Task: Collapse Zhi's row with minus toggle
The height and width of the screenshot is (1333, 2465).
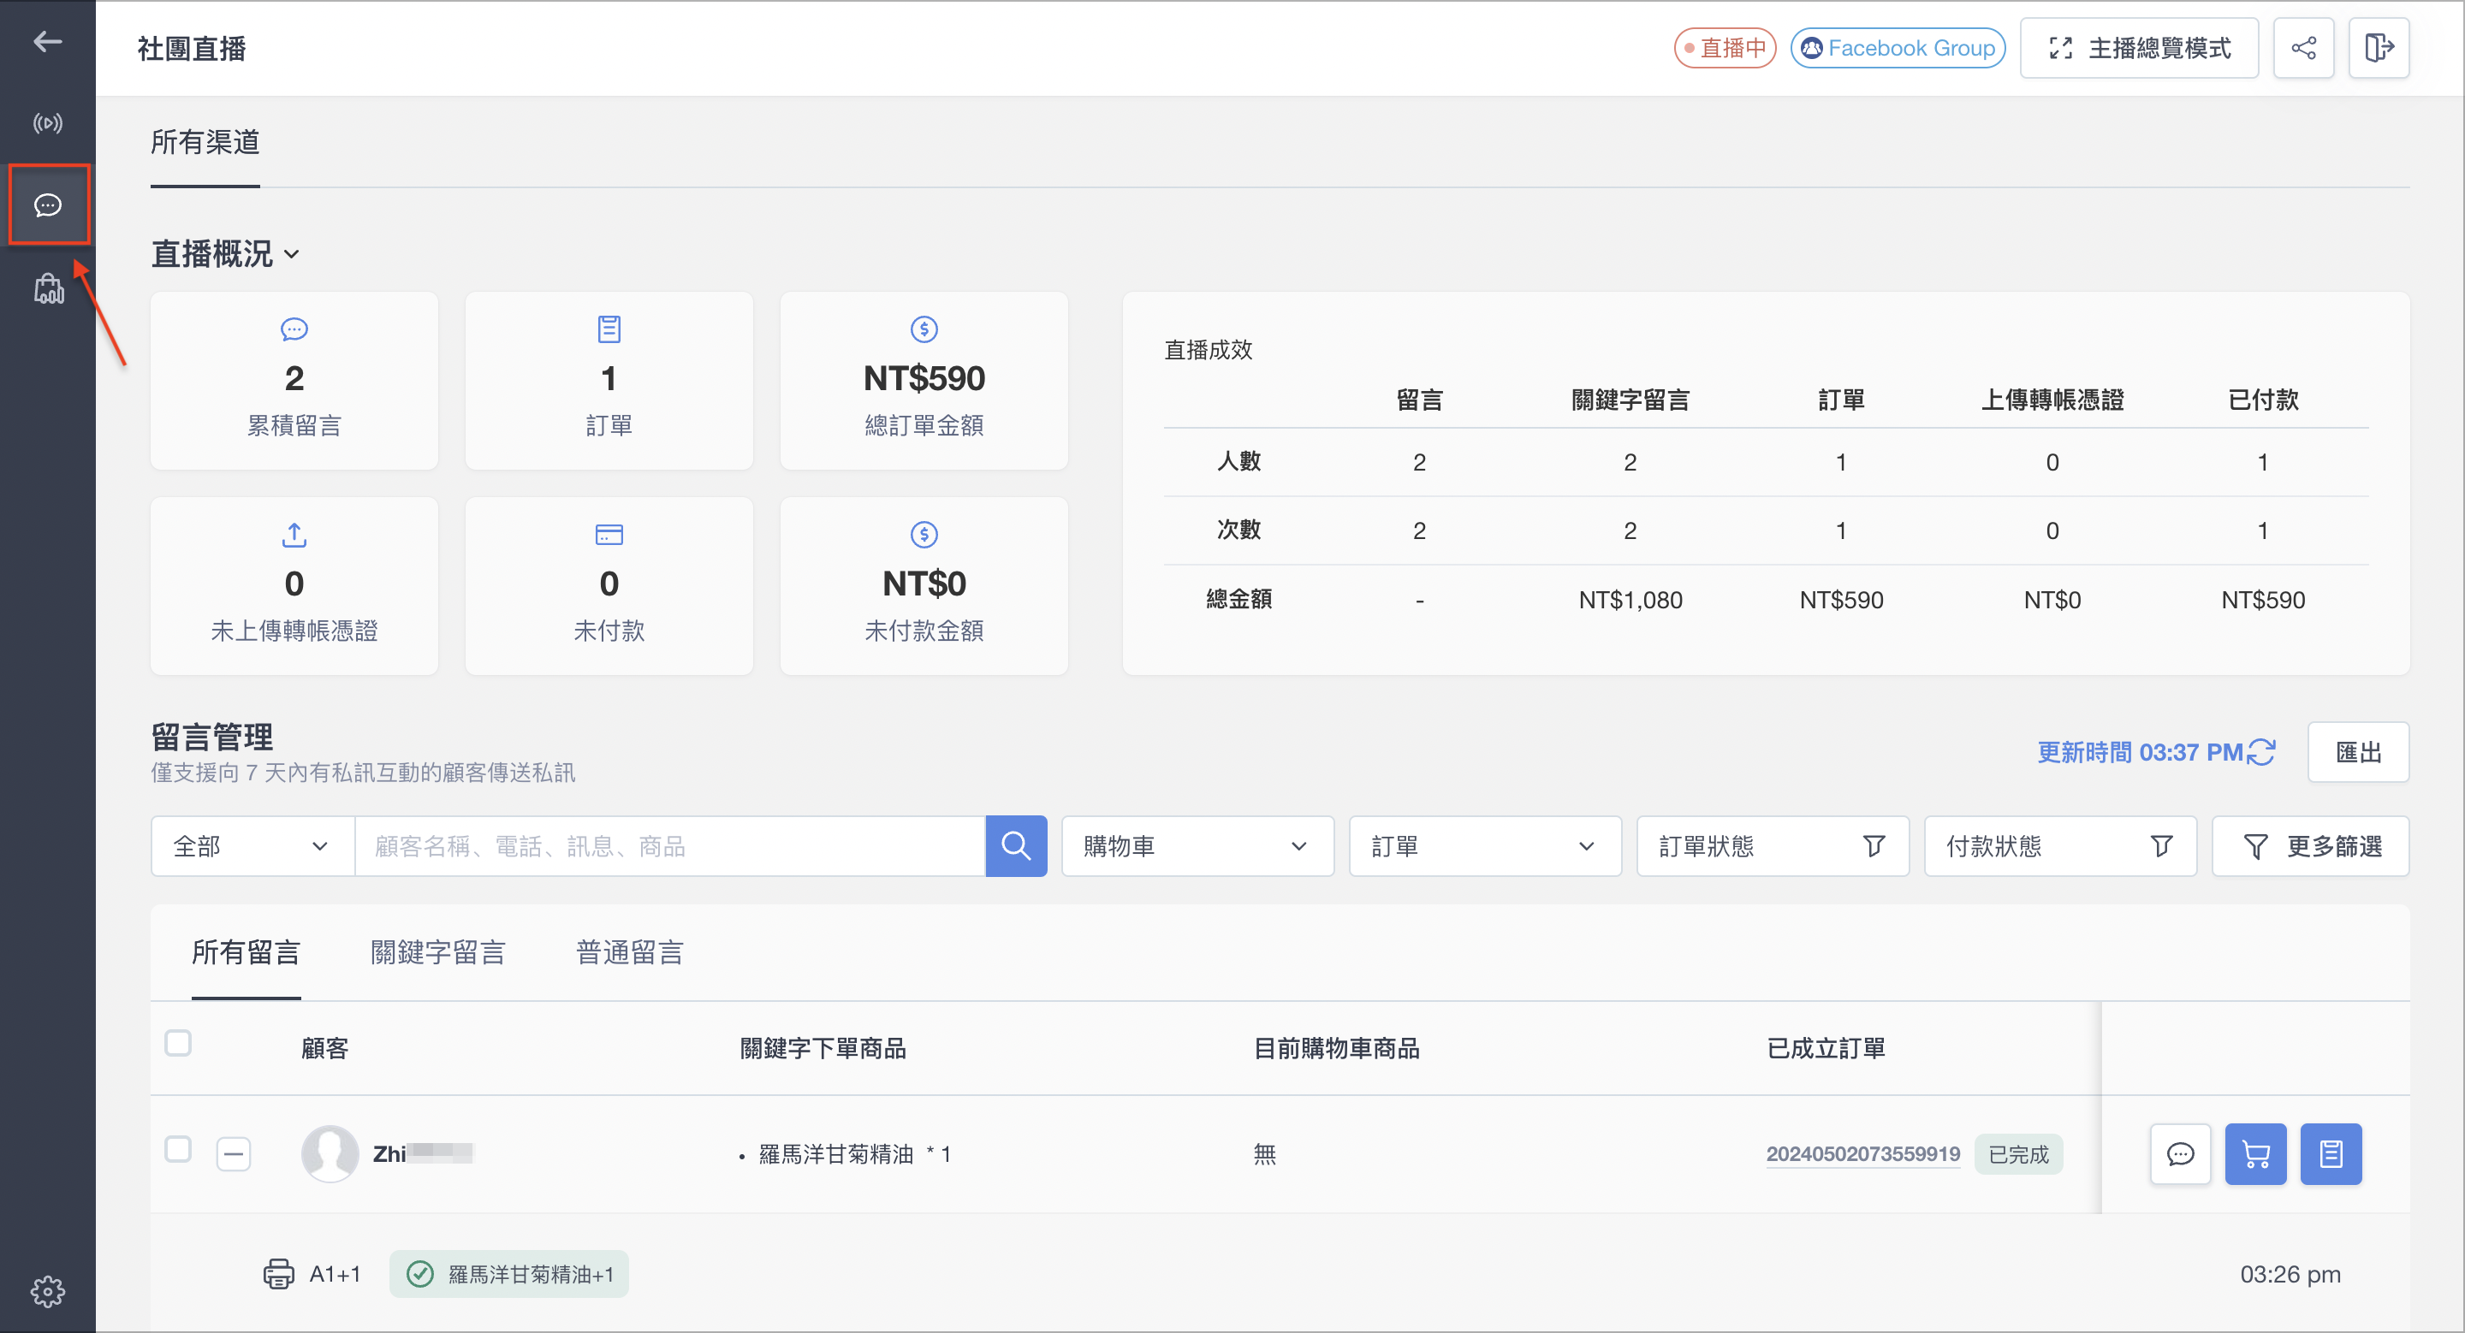Action: point(234,1153)
